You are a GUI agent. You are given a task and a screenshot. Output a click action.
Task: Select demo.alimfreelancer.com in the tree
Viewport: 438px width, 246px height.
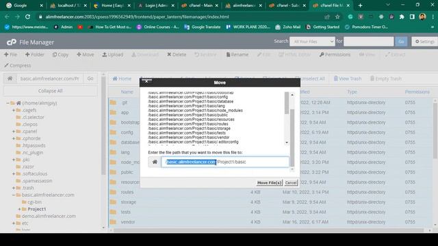[x=49, y=216]
